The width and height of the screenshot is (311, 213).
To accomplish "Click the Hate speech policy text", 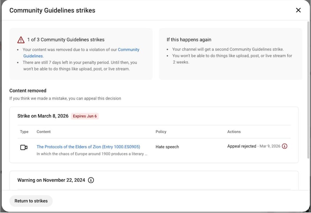I will (x=167, y=147).
